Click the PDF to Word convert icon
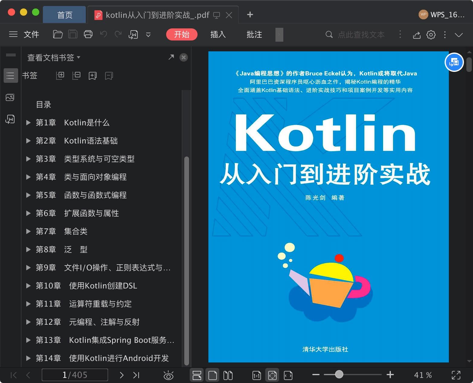Image resolution: width=473 pixels, height=383 pixels. tap(133, 35)
